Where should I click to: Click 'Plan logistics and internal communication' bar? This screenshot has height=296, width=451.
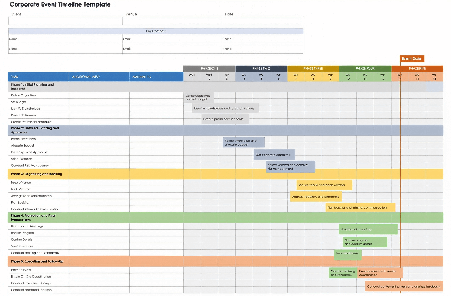tap(361, 207)
